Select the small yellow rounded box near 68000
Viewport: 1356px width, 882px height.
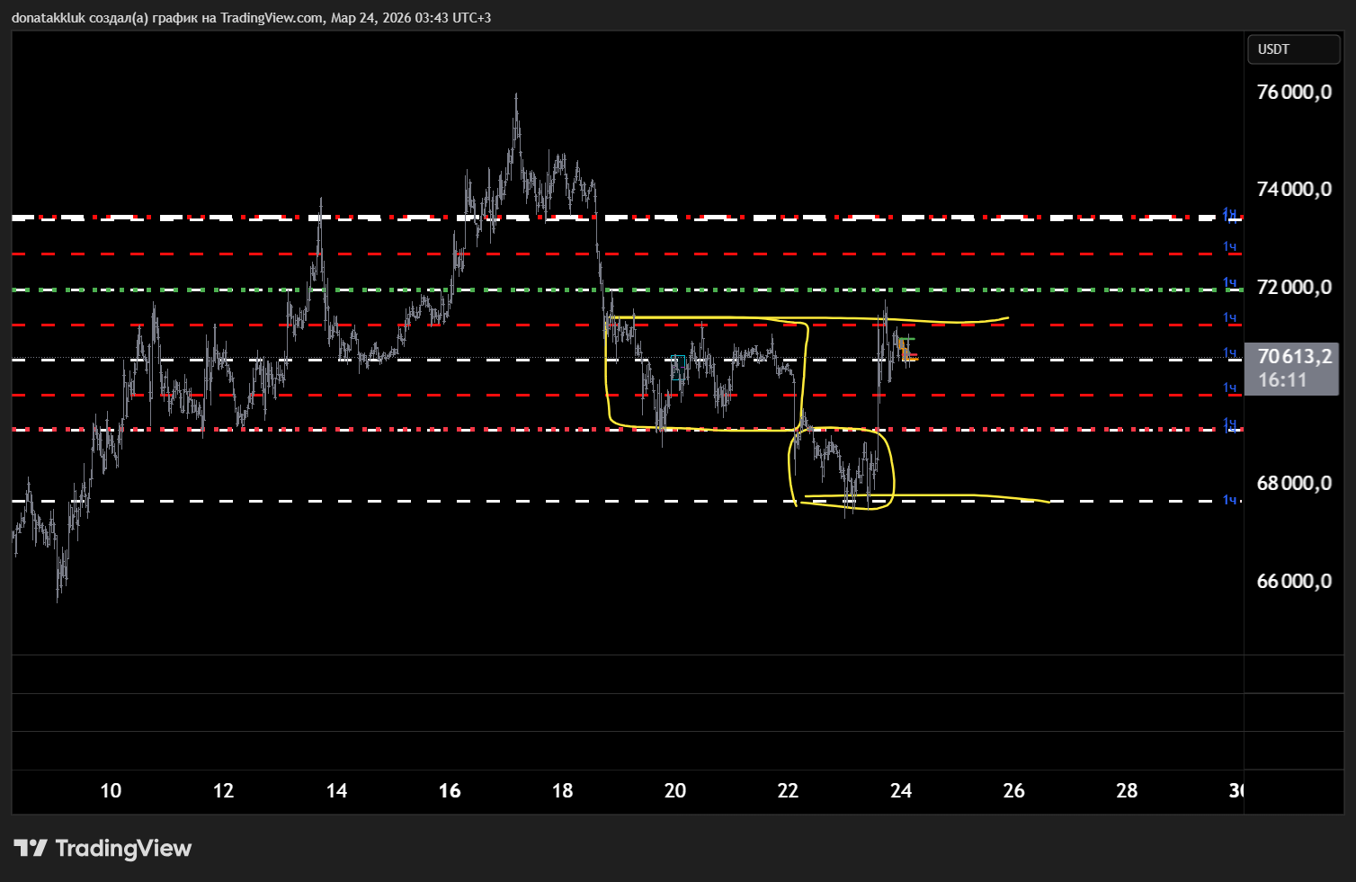pyautogui.click(x=892, y=468)
